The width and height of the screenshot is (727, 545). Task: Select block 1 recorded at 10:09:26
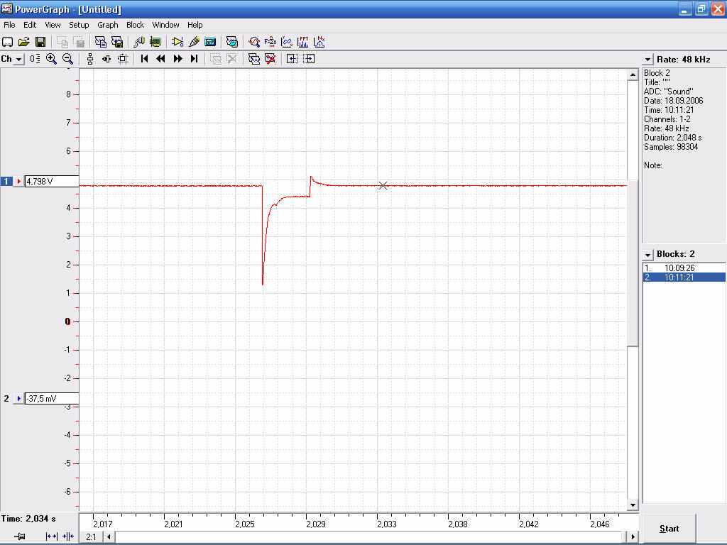click(x=684, y=268)
